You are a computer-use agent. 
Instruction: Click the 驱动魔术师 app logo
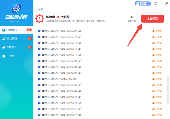(16, 9)
